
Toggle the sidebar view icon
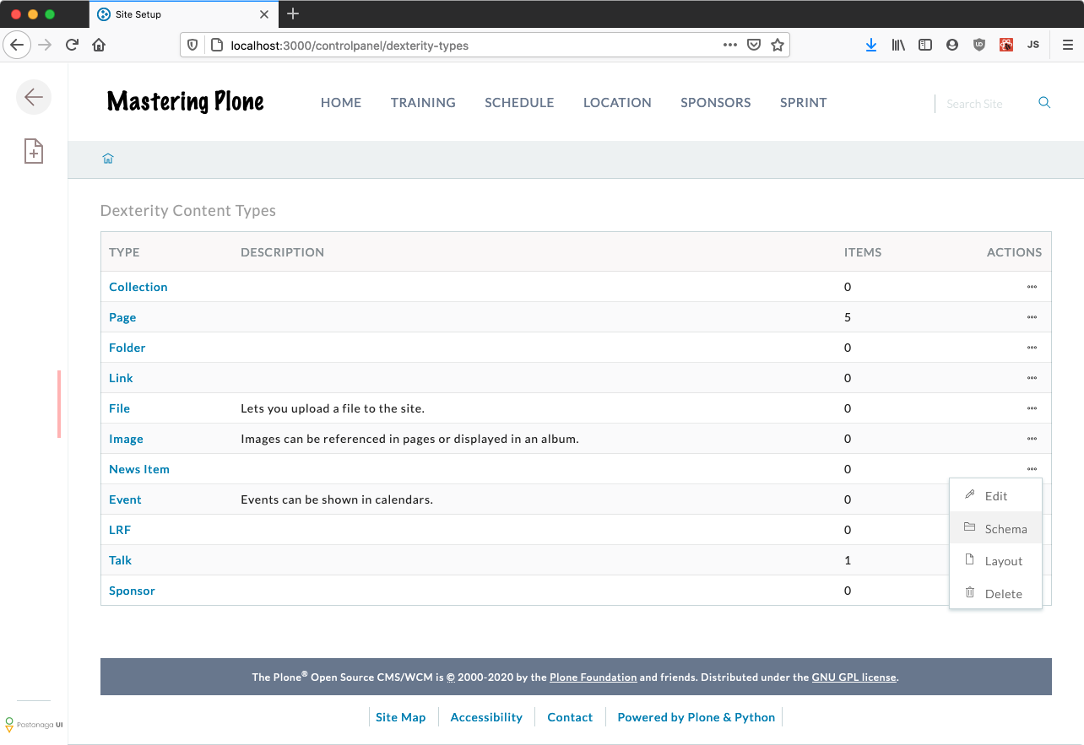tap(925, 45)
